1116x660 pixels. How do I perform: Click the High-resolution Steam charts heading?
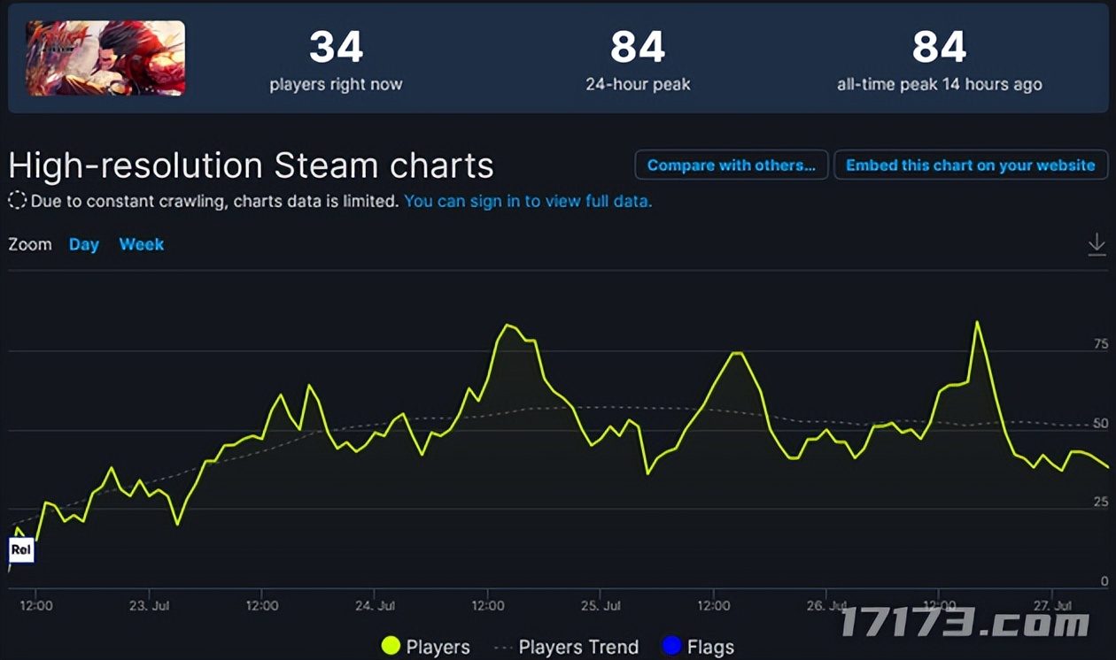[251, 165]
